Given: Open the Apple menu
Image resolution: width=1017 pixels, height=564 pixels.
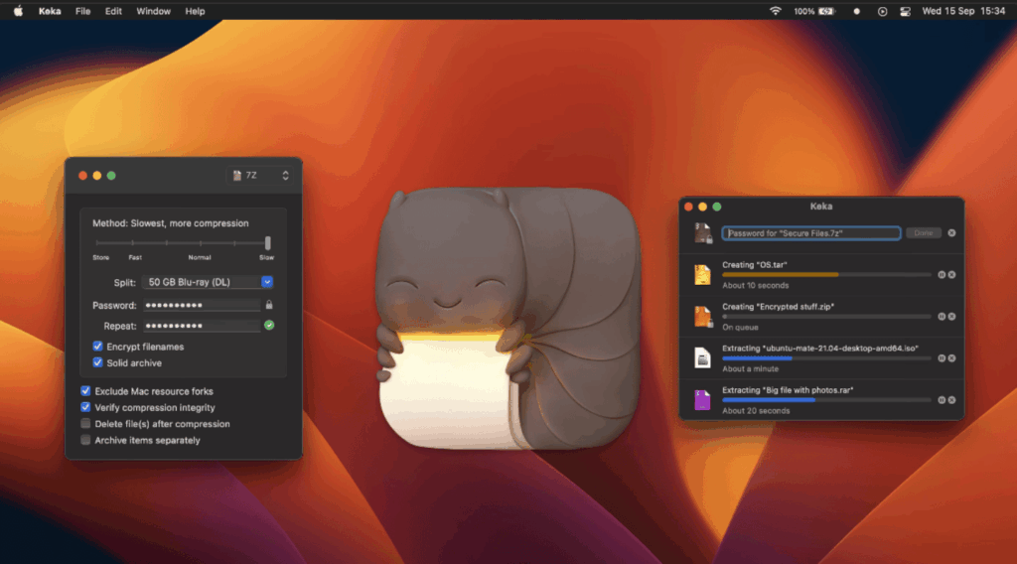Looking at the screenshot, I should tap(18, 11).
